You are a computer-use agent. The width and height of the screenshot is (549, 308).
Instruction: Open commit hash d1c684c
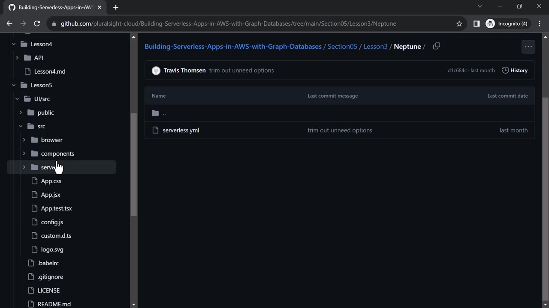coord(457,70)
